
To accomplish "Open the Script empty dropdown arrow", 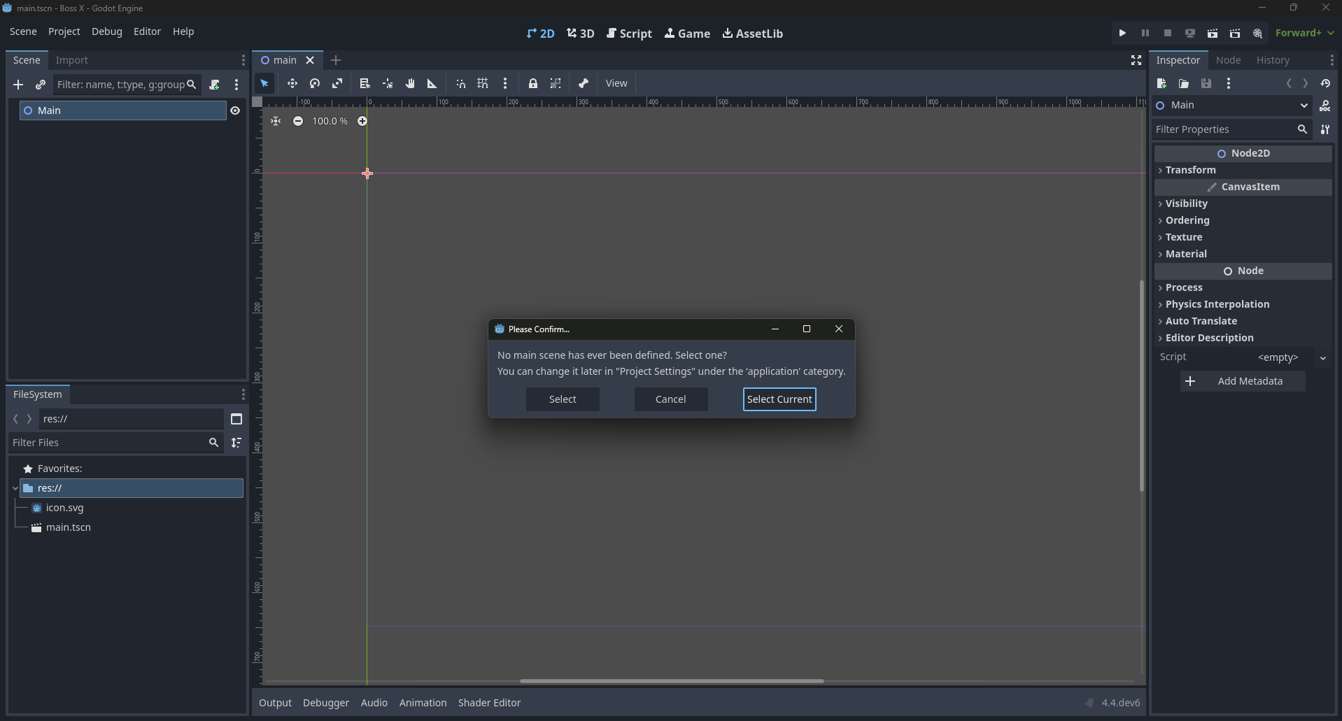I will (x=1323, y=357).
